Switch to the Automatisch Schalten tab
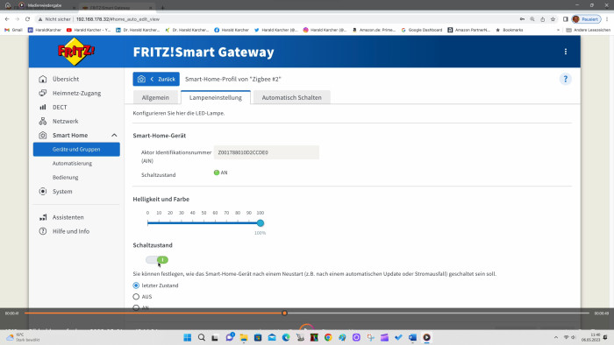 292,98
